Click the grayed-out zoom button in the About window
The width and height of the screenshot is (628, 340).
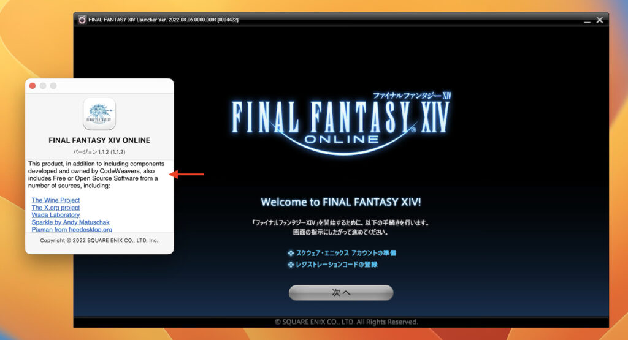click(x=53, y=86)
